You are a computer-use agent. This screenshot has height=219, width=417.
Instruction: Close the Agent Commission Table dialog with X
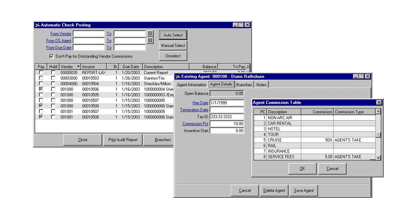(x=379, y=103)
